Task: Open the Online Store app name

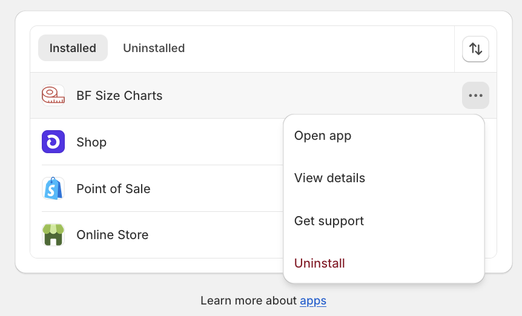Action: (113, 235)
